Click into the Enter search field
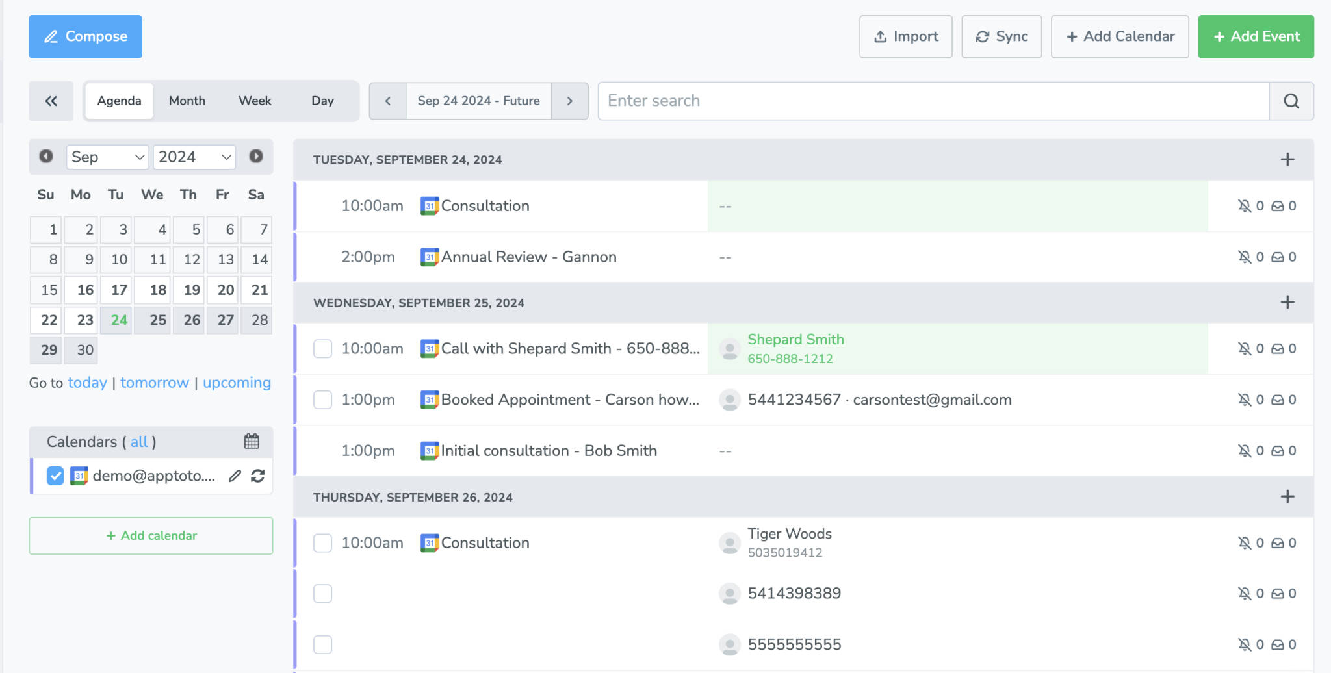Image resolution: width=1331 pixels, height=673 pixels. (x=933, y=101)
